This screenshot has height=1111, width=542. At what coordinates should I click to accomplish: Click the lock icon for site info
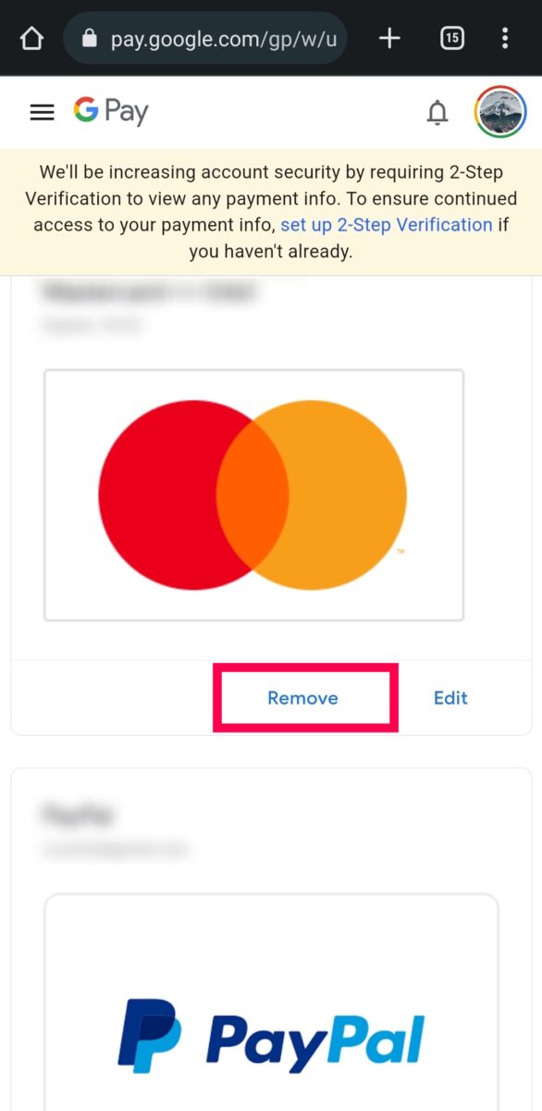click(x=89, y=38)
